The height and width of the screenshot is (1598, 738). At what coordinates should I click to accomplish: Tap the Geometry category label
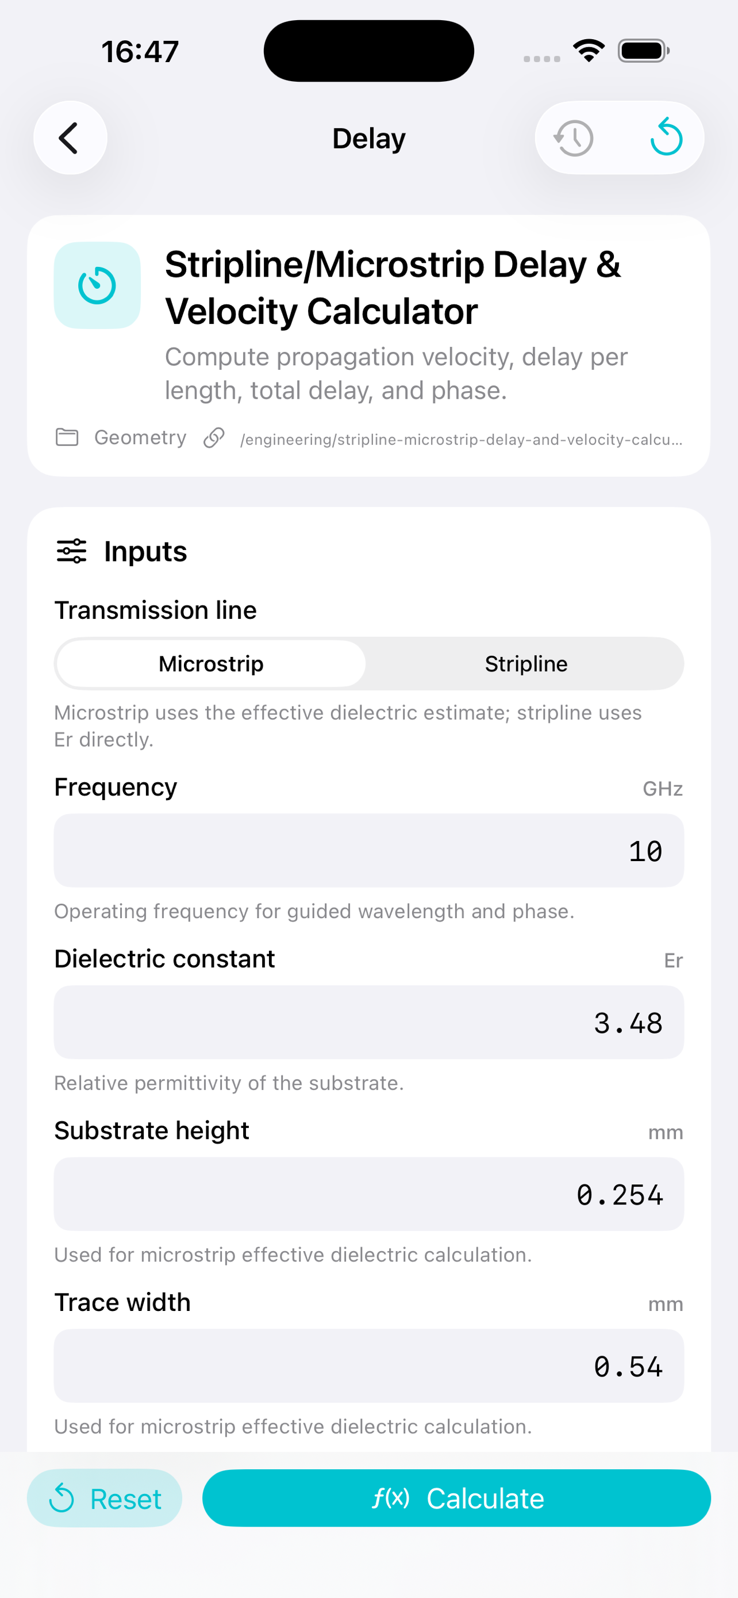coord(140,437)
